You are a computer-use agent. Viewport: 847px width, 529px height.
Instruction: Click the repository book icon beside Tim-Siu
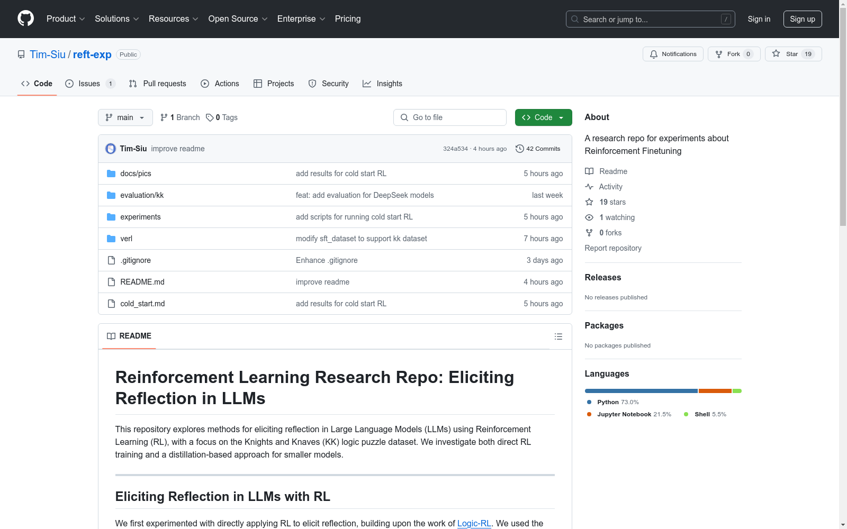(21, 54)
